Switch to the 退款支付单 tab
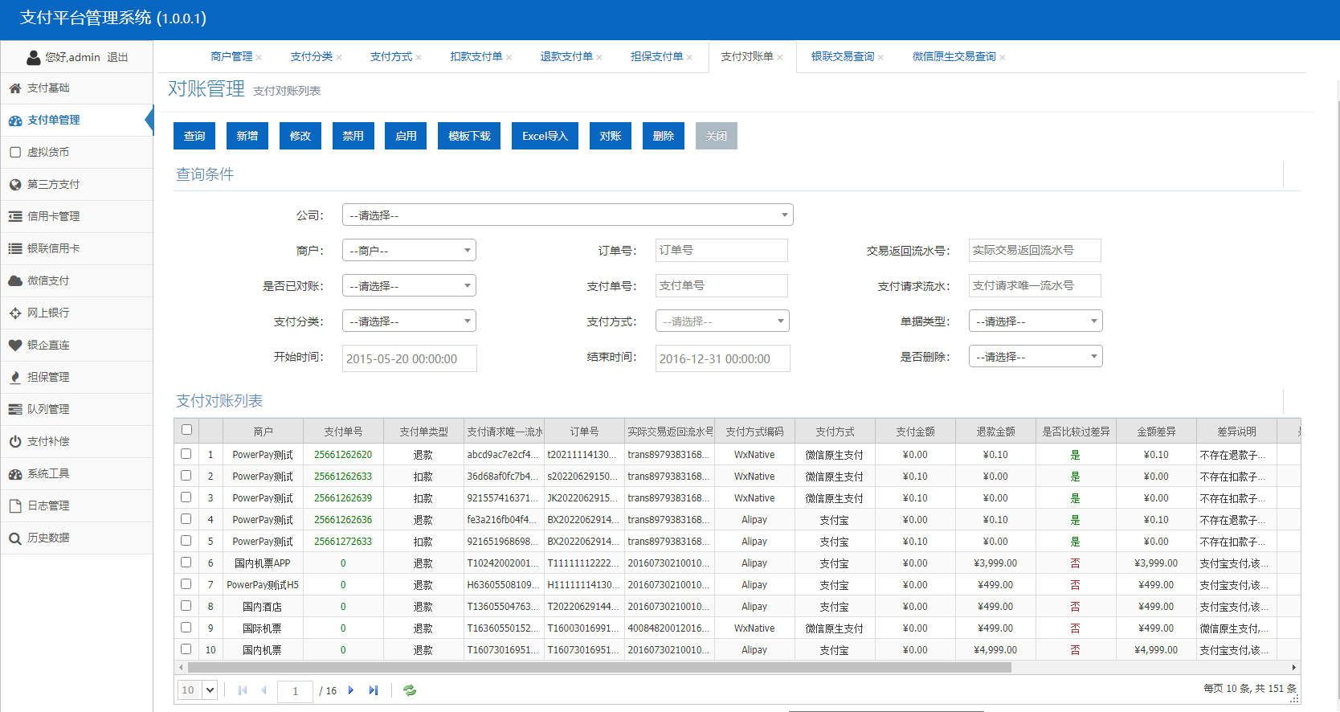 click(566, 57)
